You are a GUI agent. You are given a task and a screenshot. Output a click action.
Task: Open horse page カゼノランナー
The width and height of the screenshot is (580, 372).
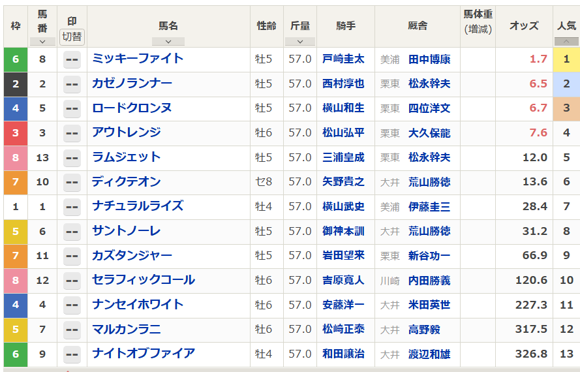(132, 83)
